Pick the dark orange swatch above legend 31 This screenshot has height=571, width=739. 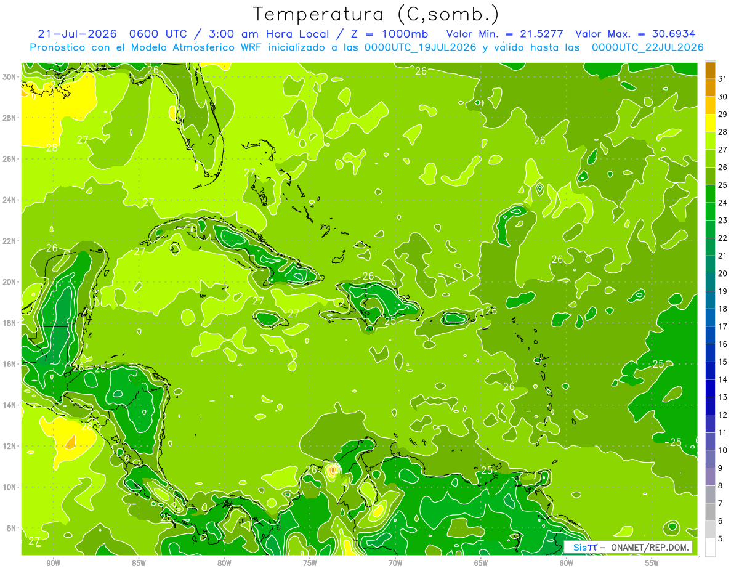[710, 70]
